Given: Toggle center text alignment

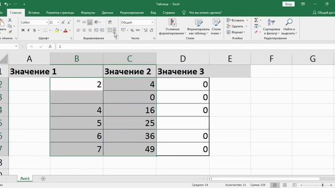Looking at the screenshot, I should point(84,30).
